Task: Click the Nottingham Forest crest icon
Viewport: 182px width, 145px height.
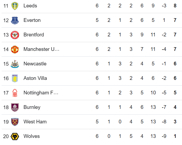Action: point(15,93)
